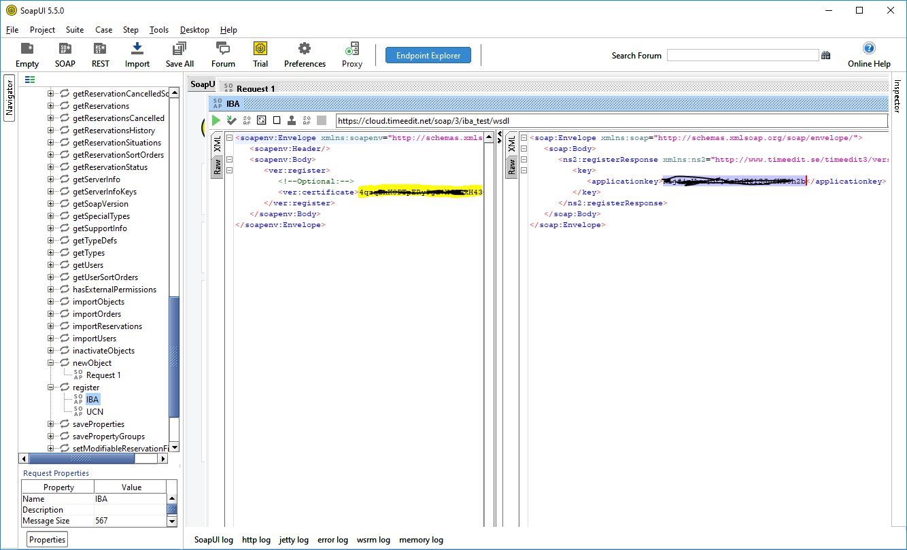Click the Search Forum input field

(742, 56)
